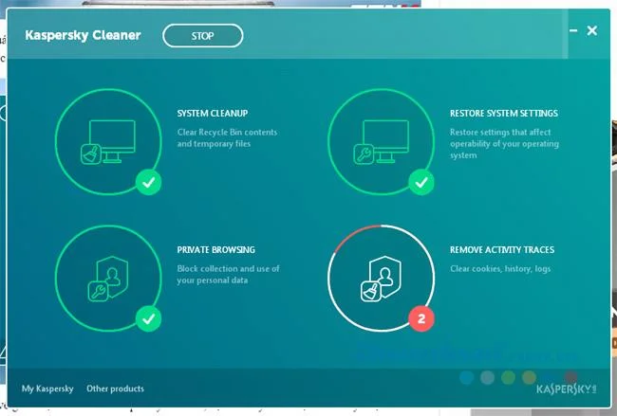617x416 pixels.
Task: Open the Remove Activity Traces circle icon
Action: pyautogui.click(x=382, y=279)
